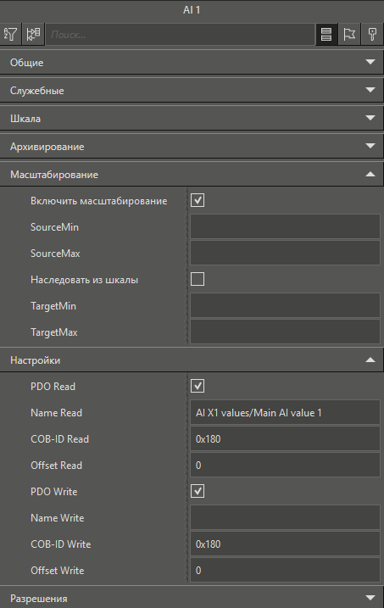Click the Offset Read label
Image resolution: width=384 pixels, height=608 pixels.
coord(56,466)
